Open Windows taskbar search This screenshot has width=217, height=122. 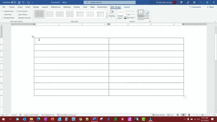point(10,119)
